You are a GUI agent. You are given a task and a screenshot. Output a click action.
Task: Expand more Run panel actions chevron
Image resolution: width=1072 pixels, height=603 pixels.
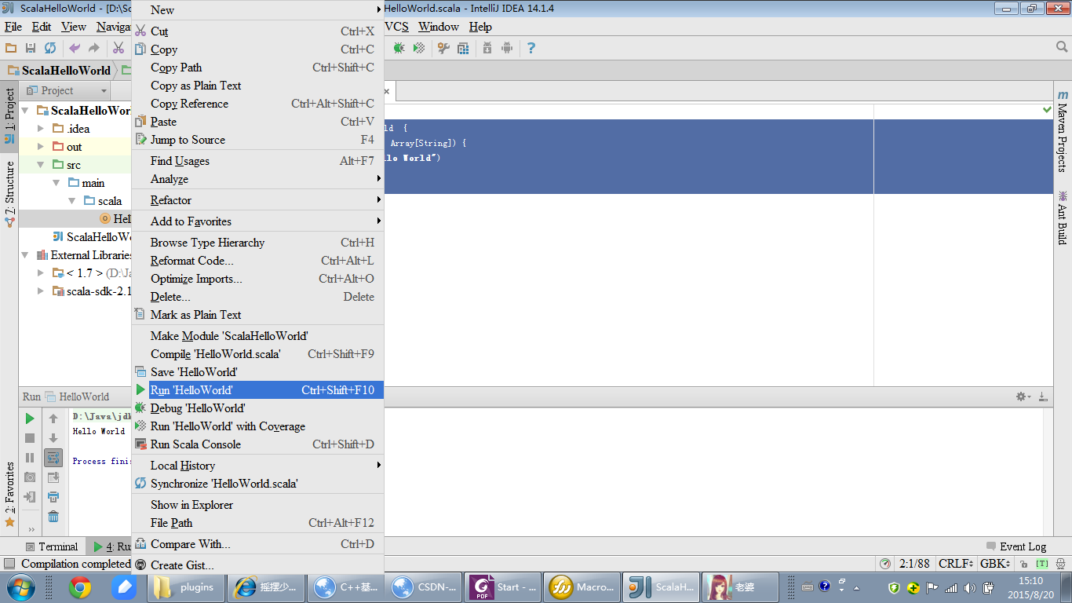[31, 530]
